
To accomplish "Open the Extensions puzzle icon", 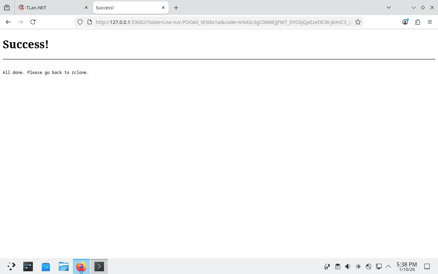I will (x=417, y=22).
